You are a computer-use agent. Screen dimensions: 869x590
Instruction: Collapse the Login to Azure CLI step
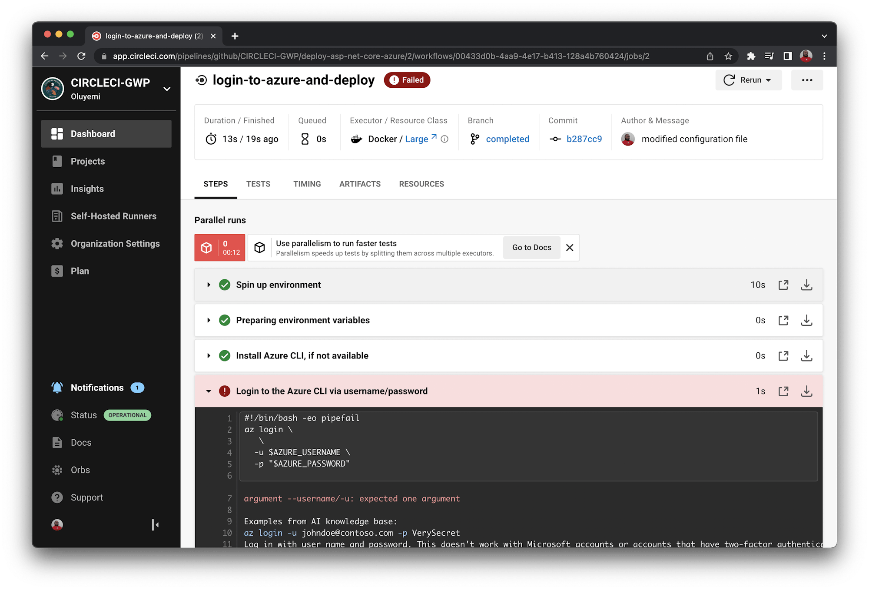click(209, 391)
